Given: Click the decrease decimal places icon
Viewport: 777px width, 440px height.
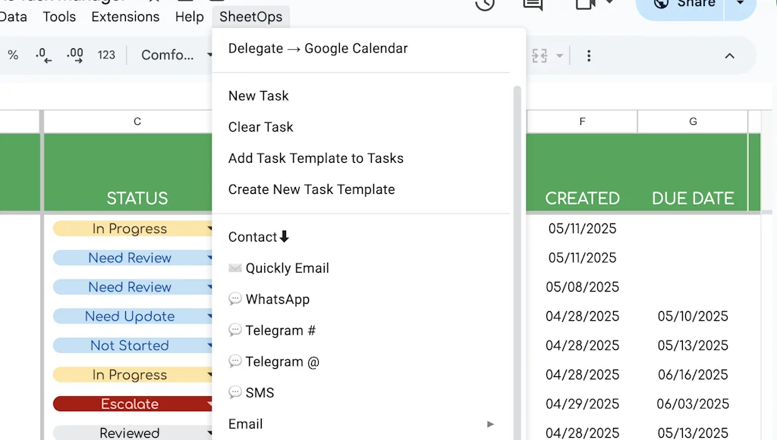Looking at the screenshot, I should (43, 55).
